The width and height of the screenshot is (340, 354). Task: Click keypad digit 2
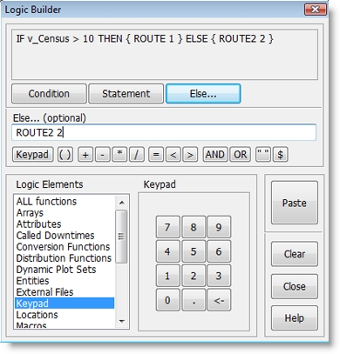[x=194, y=276]
